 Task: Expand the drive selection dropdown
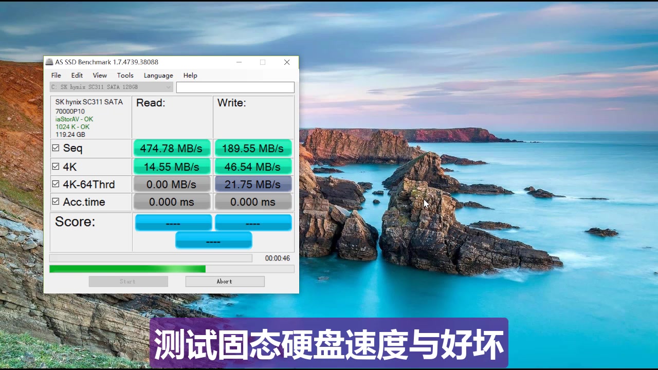point(168,87)
